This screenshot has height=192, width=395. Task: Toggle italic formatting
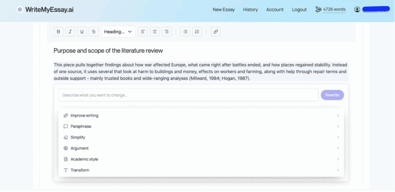coord(70,32)
